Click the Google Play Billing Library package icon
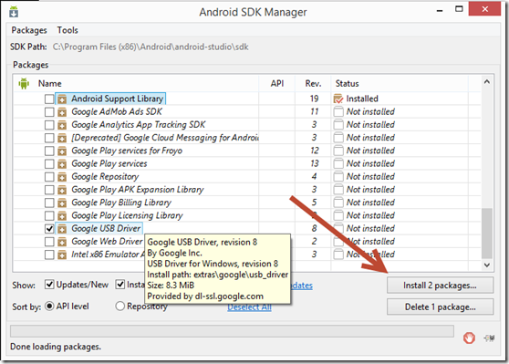This screenshot has width=509, height=364. click(62, 203)
